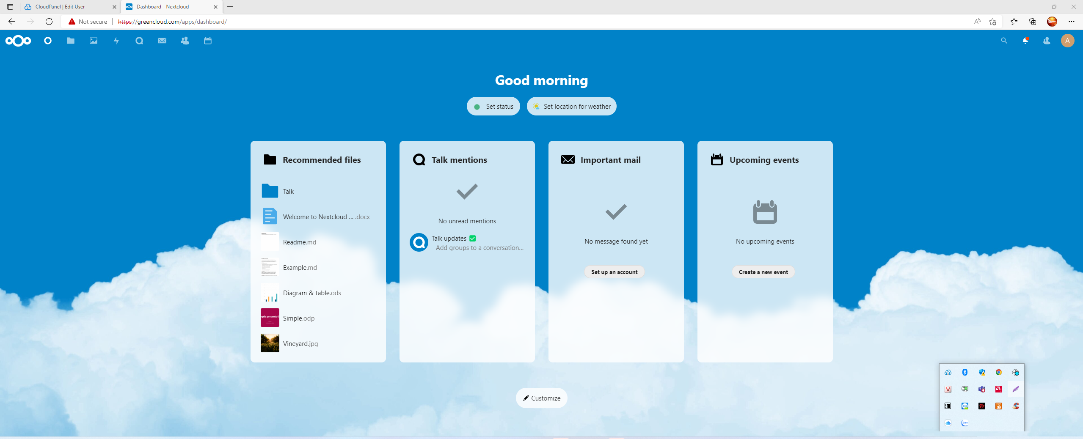Click the browser back arrow
The width and height of the screenshot is (1083, 439).
pos(12,22)
